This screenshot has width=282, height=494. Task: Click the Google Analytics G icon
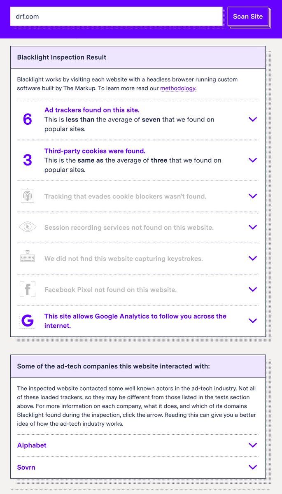coord(27,321)
